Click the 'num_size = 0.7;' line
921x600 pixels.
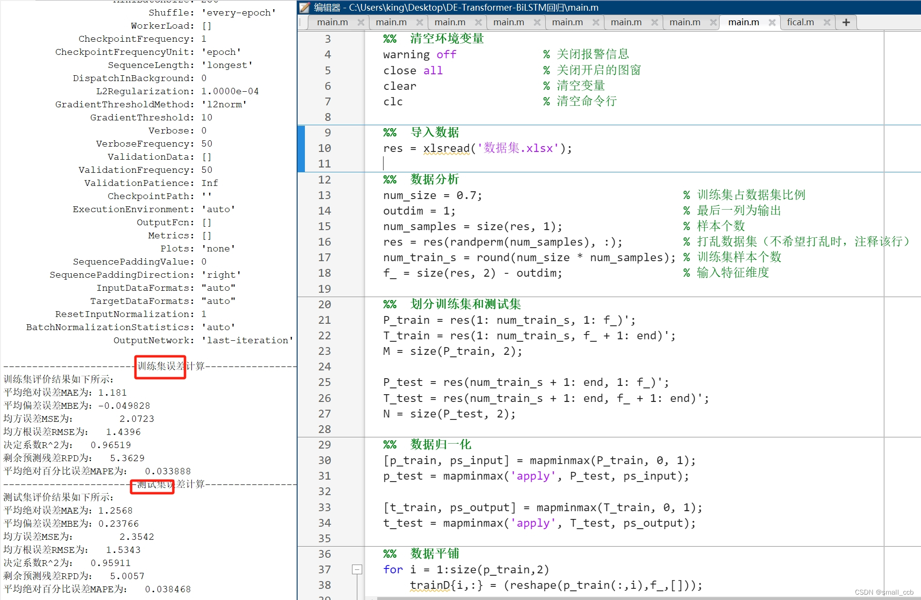(x=433, y=195)
